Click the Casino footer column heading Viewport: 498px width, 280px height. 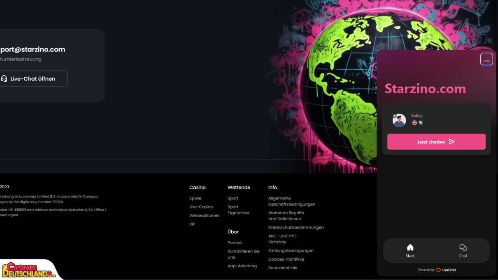(198, 187)
